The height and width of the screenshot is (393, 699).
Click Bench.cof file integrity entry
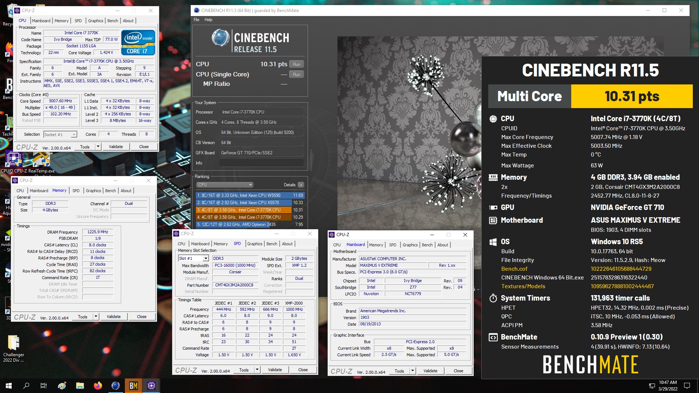pos(514,269)
